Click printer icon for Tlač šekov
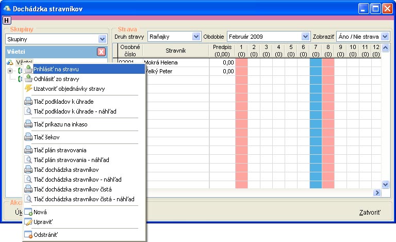 click(x=28, y=137)
